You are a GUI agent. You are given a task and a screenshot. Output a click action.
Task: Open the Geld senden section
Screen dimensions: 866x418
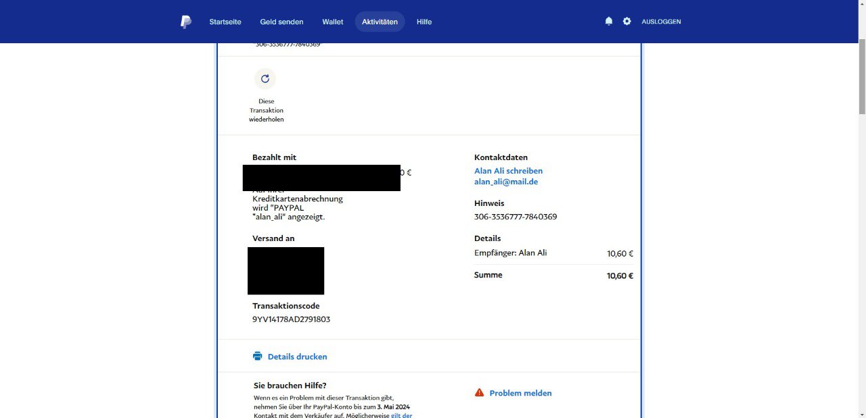click(x=281, y=22)
